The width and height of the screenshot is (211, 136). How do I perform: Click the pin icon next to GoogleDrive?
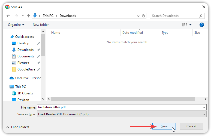click(x=39, y=69)
